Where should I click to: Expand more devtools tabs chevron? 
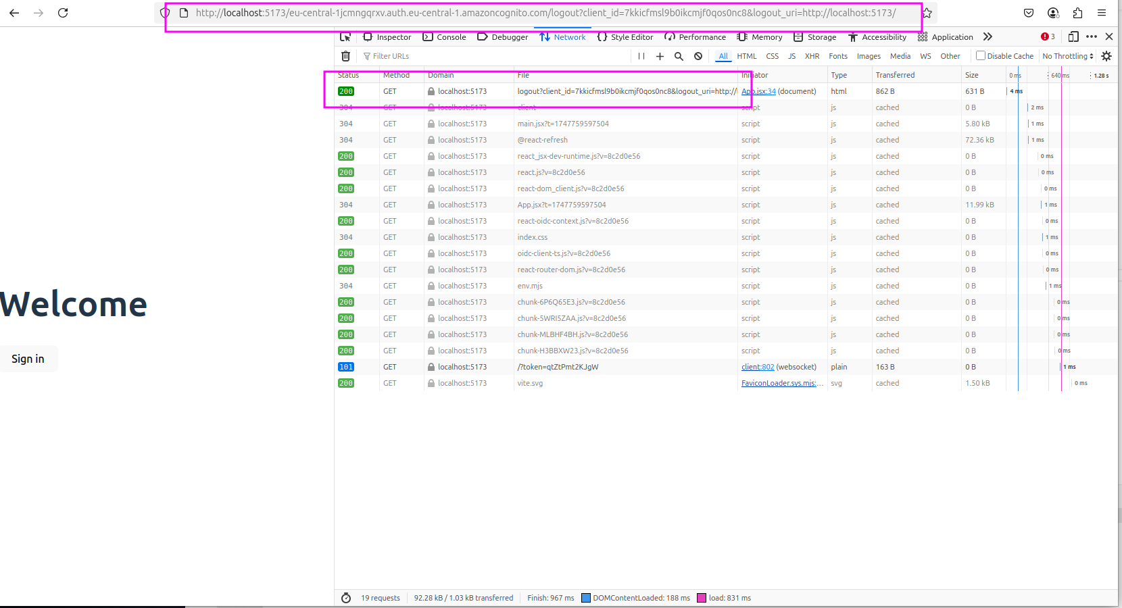(x=987, y=36)
